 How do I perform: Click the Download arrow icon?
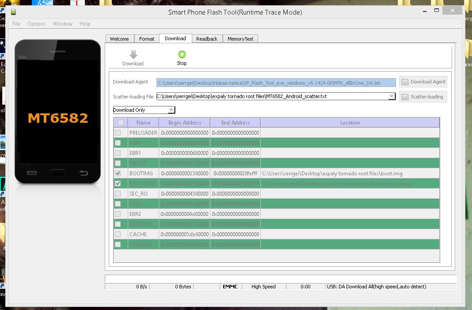pyautogui.click(x=133, y=55)
